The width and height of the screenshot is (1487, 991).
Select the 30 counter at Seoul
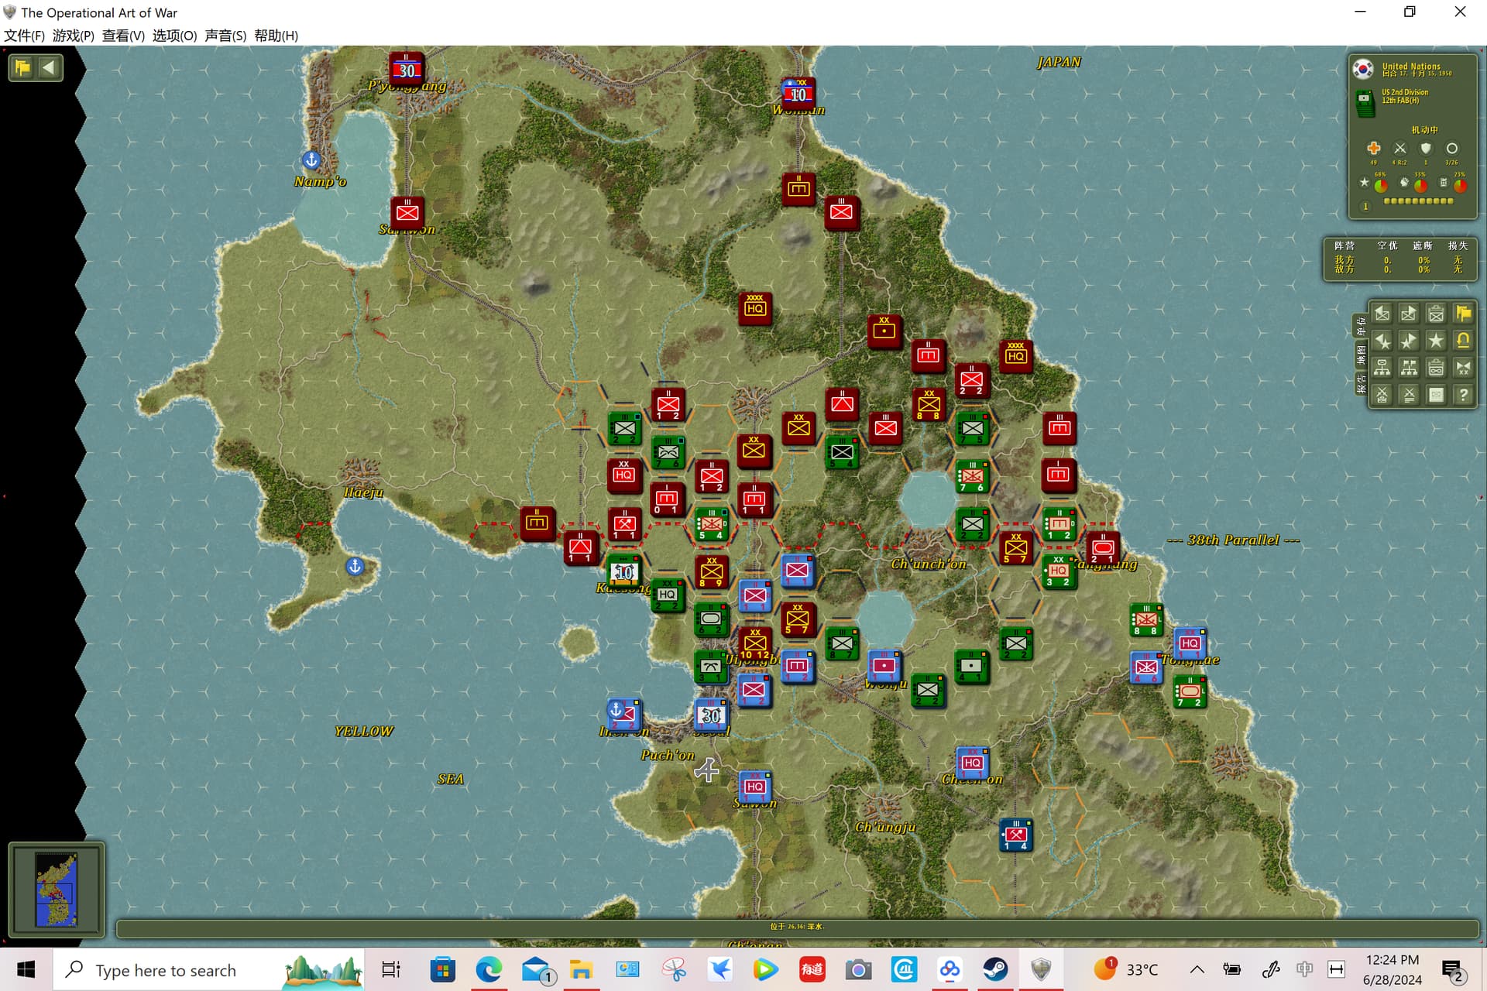coord(711,715)
